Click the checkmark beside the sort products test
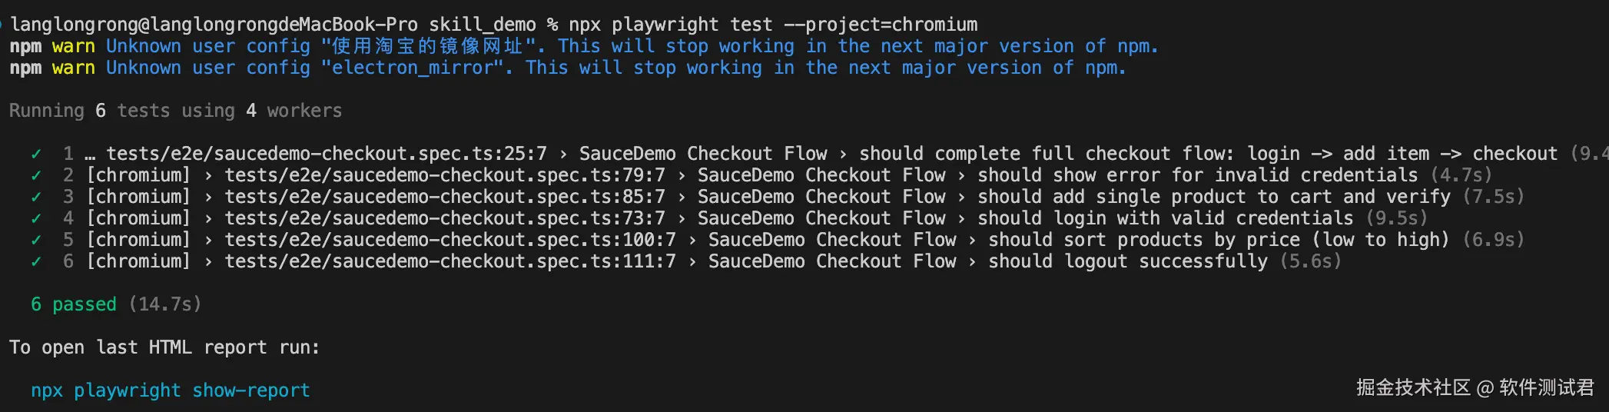Viewport: 1609px width, 412px height. click(x=36, y=240)
